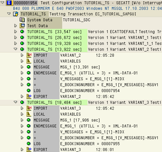Viewport: 162px width, 152px height.
Task: Collapse the VARIANT_3 run node
Action: pyautogui.click(x=15, y=102)
